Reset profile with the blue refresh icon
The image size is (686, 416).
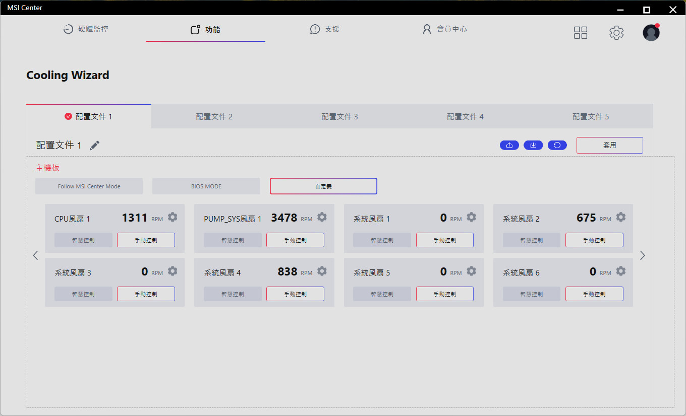tap(557, 145)
